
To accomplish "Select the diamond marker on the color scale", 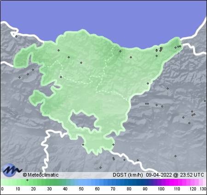I will [27, 180].
